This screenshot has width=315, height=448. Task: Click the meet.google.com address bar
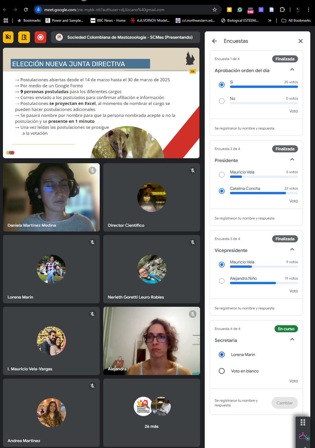[127, 10]
